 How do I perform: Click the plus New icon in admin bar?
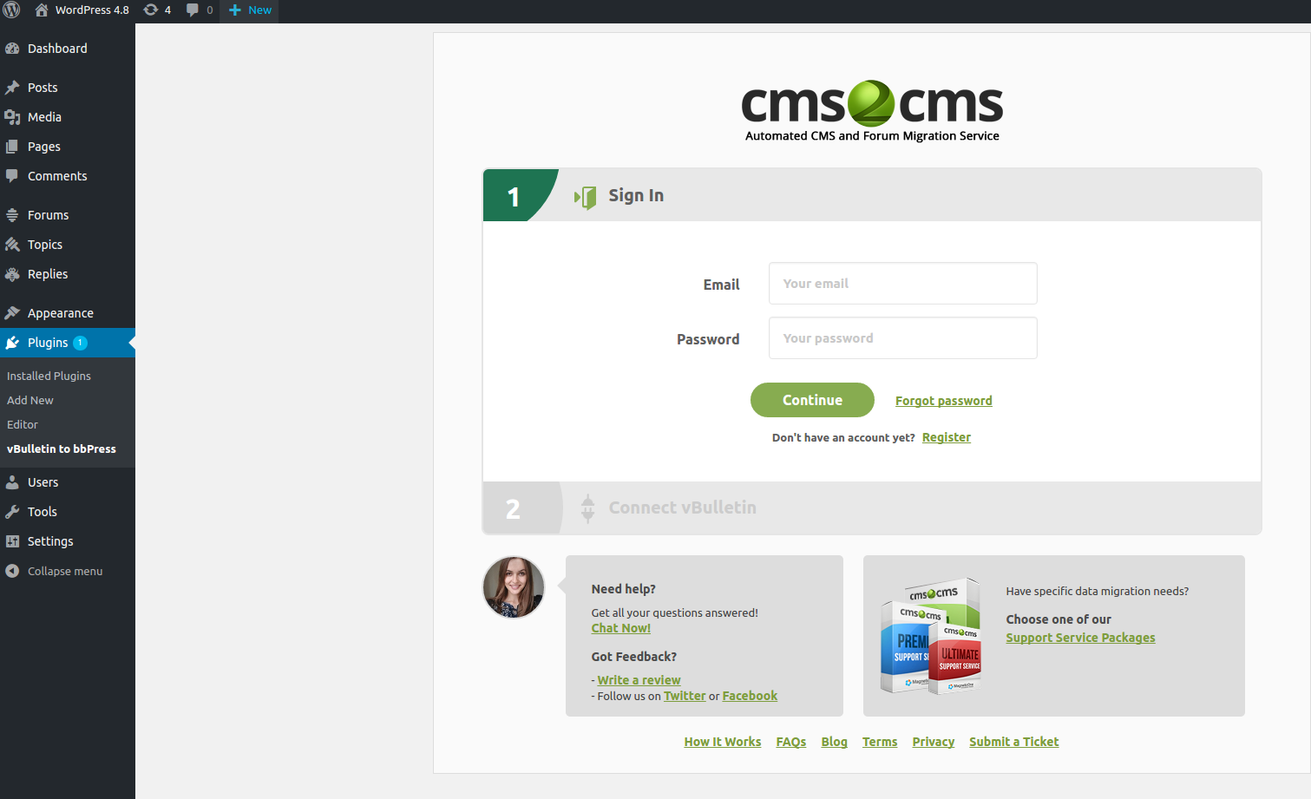coord(234,10)
